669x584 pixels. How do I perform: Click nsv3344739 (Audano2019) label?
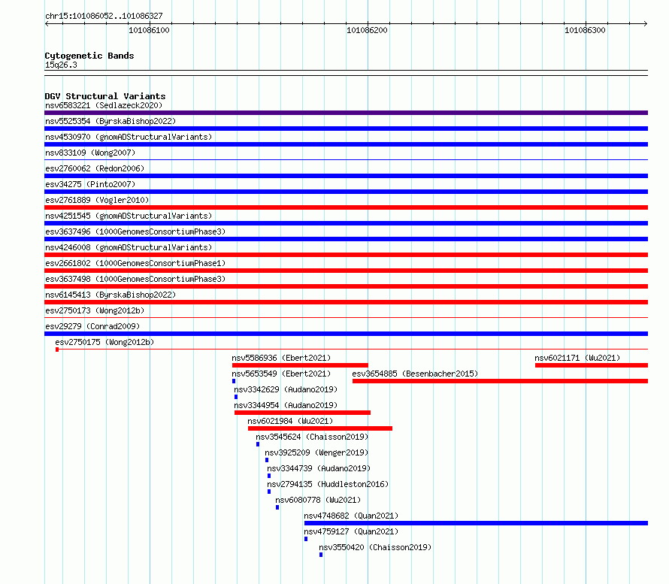[319, 468]
